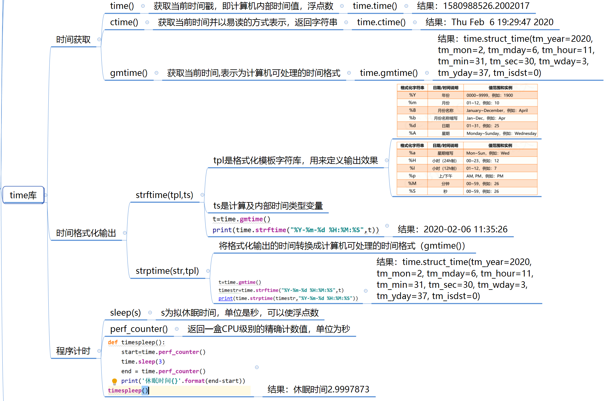Collapse the circle after sleep(s) node
Image resolution: width=608 pixels, height=401 pixels.
click(149, 313)
